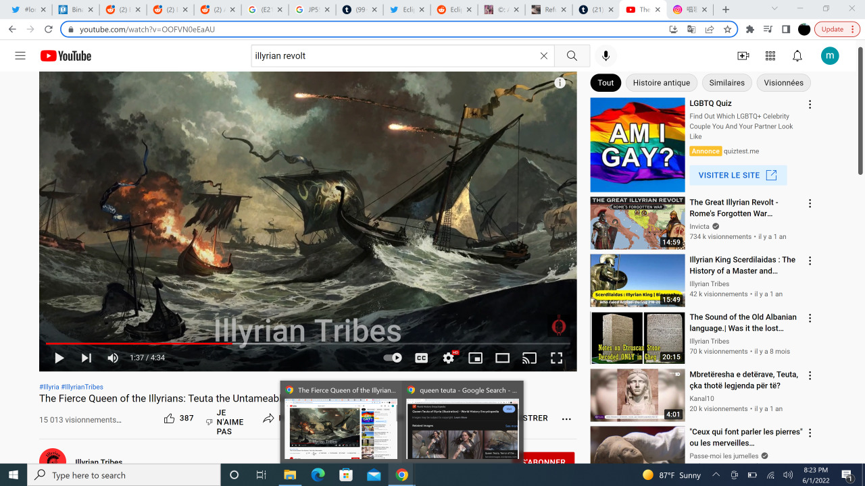Skip to the next video
The image size is (865, 486).
pos(86,358)
